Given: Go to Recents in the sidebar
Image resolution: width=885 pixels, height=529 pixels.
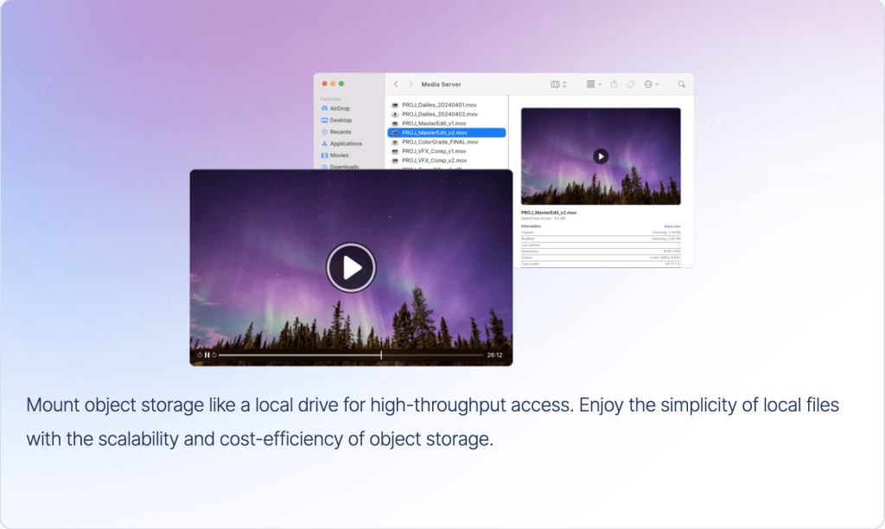Looking at the screenshot, I should [340, 132].
